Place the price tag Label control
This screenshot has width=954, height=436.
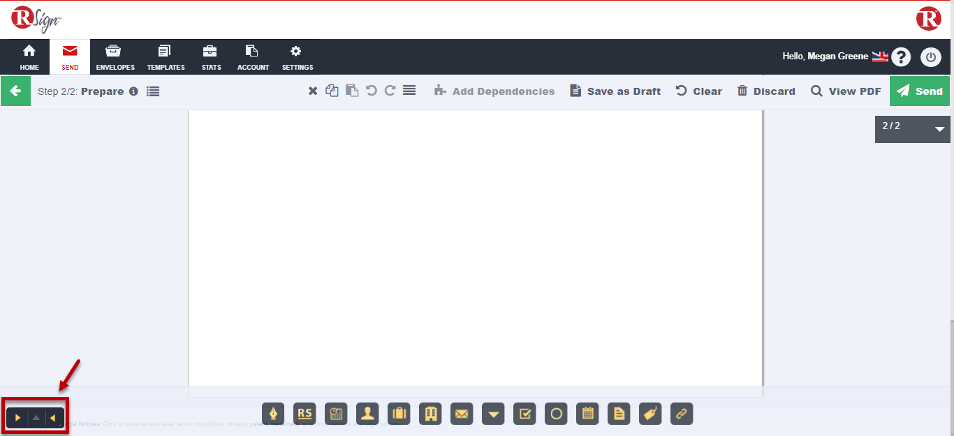point(650,414)
